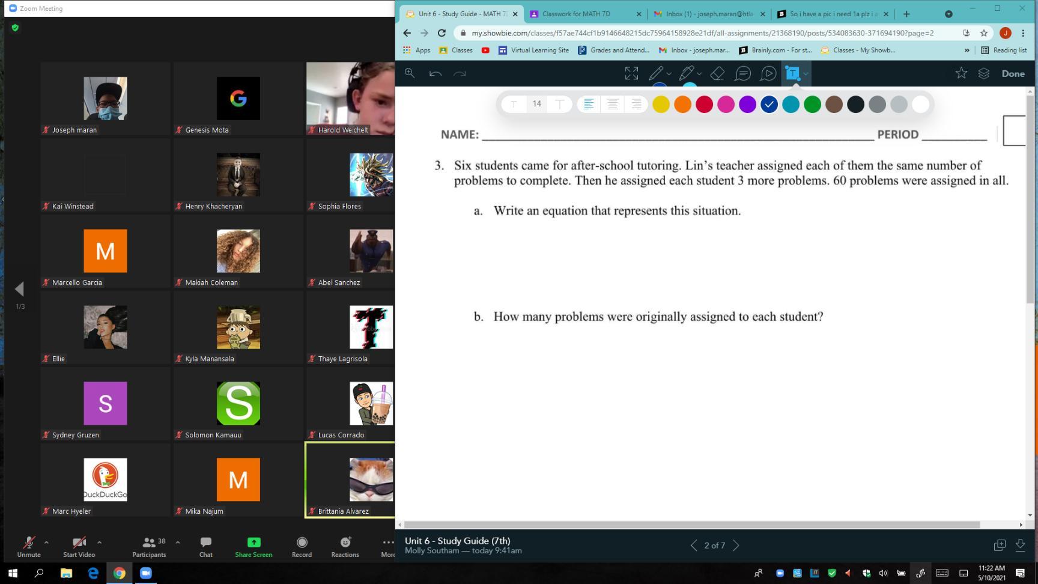Open audio options caret beside Unmute
1038x584 pixels.
click(x=46, y=542)
